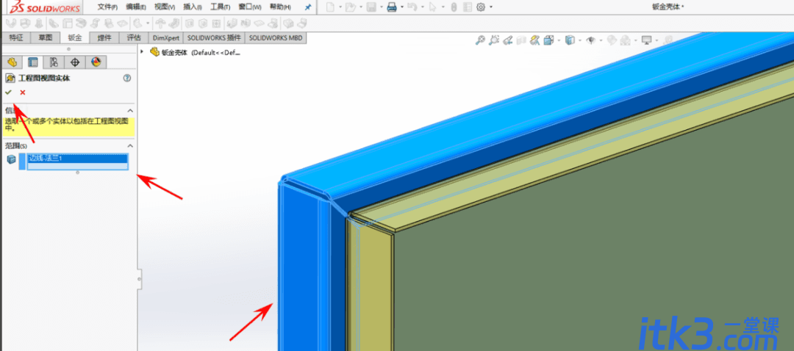Screen dimensions: 794x351
Task: Click the Print icon
Action: point(391,7)
